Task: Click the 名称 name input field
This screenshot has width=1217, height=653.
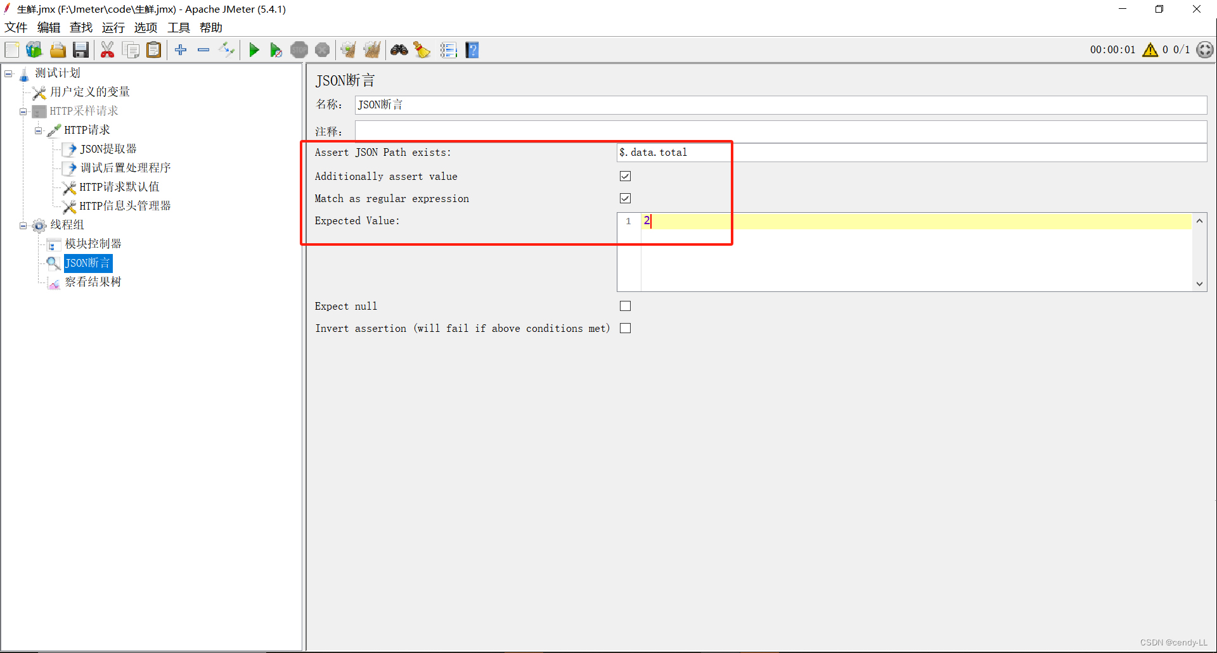Action: click(780, 105)
